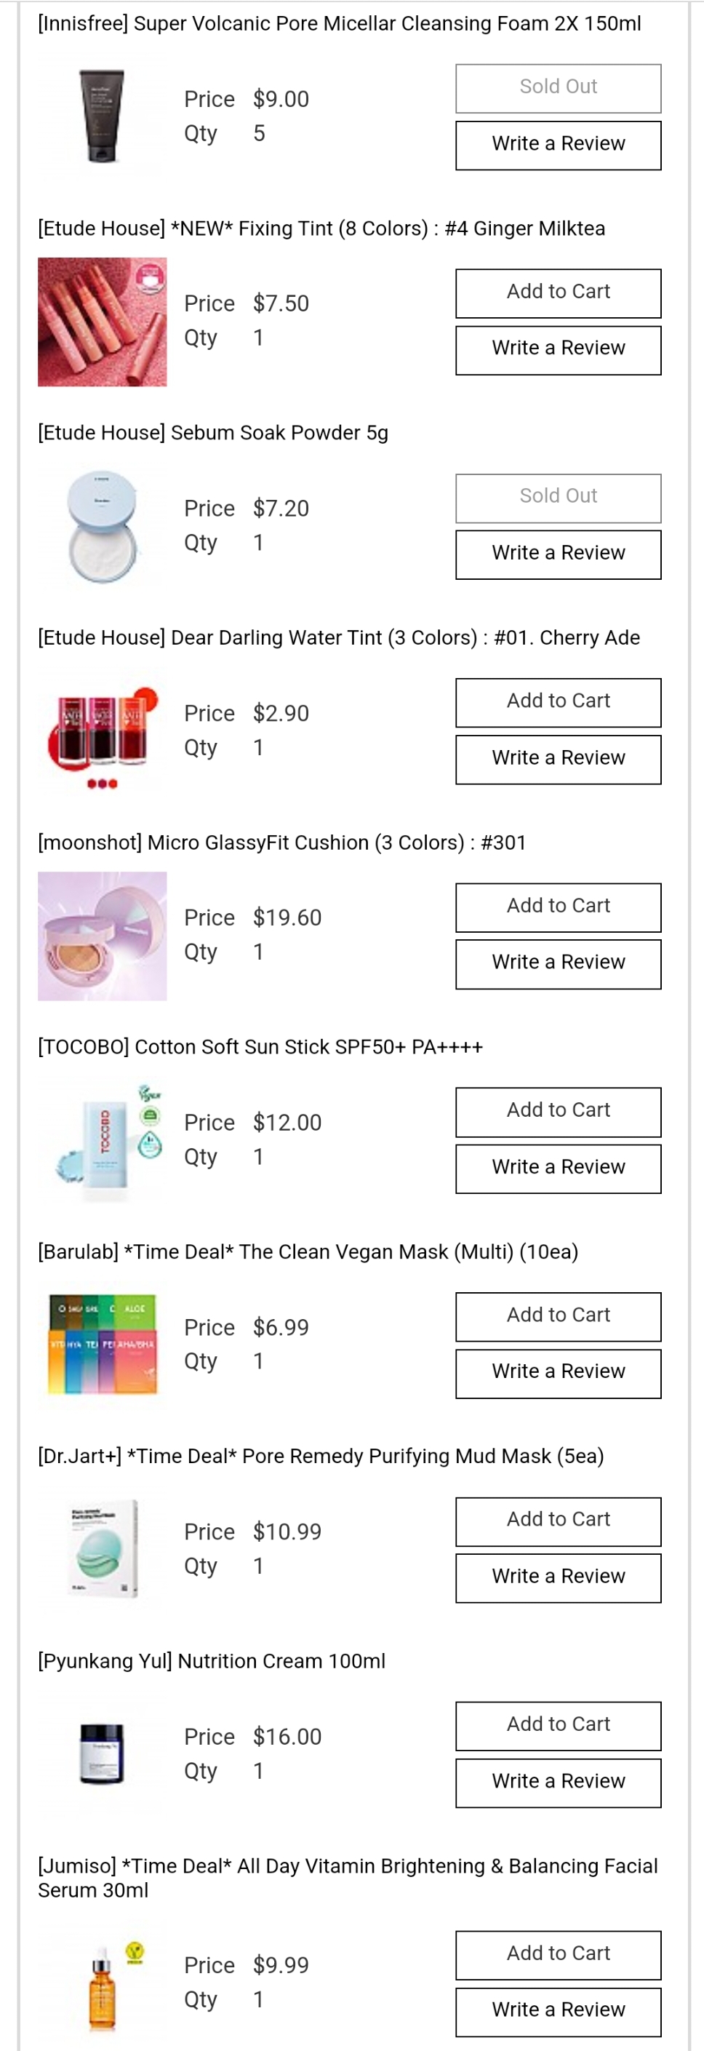The image size is (704, 2051).
Task: Open Innisfree Cleansing Foam product image
Action: (x=102, y=116)
